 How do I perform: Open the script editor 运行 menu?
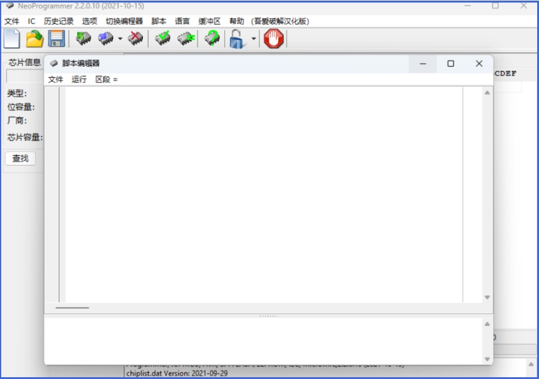pos(79,79)
